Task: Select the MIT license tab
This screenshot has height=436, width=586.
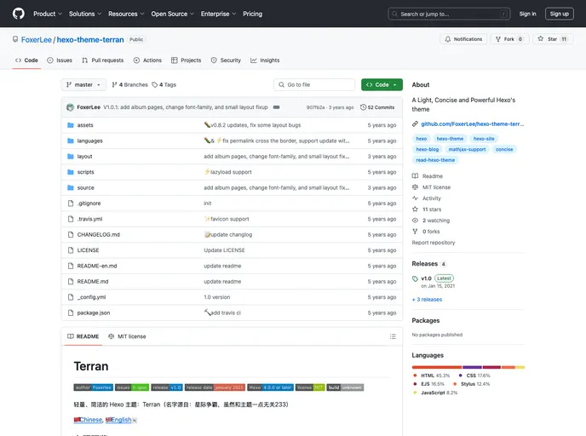Action: click(127, 336)
